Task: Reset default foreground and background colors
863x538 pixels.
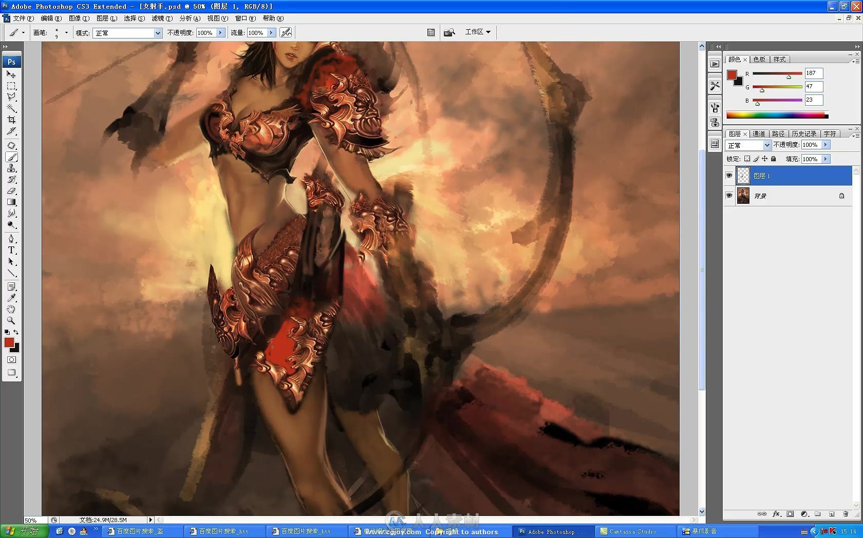Action: pos(7,332)
